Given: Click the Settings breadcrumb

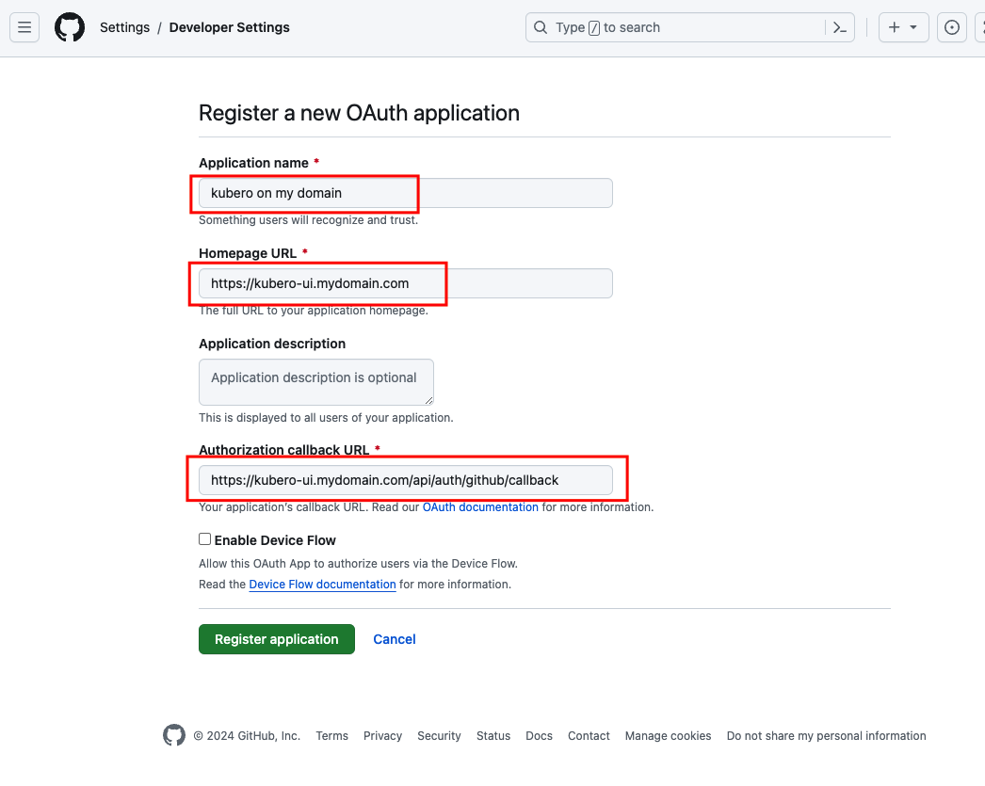Looking at the screenshot, I should (x=124, y=27).
